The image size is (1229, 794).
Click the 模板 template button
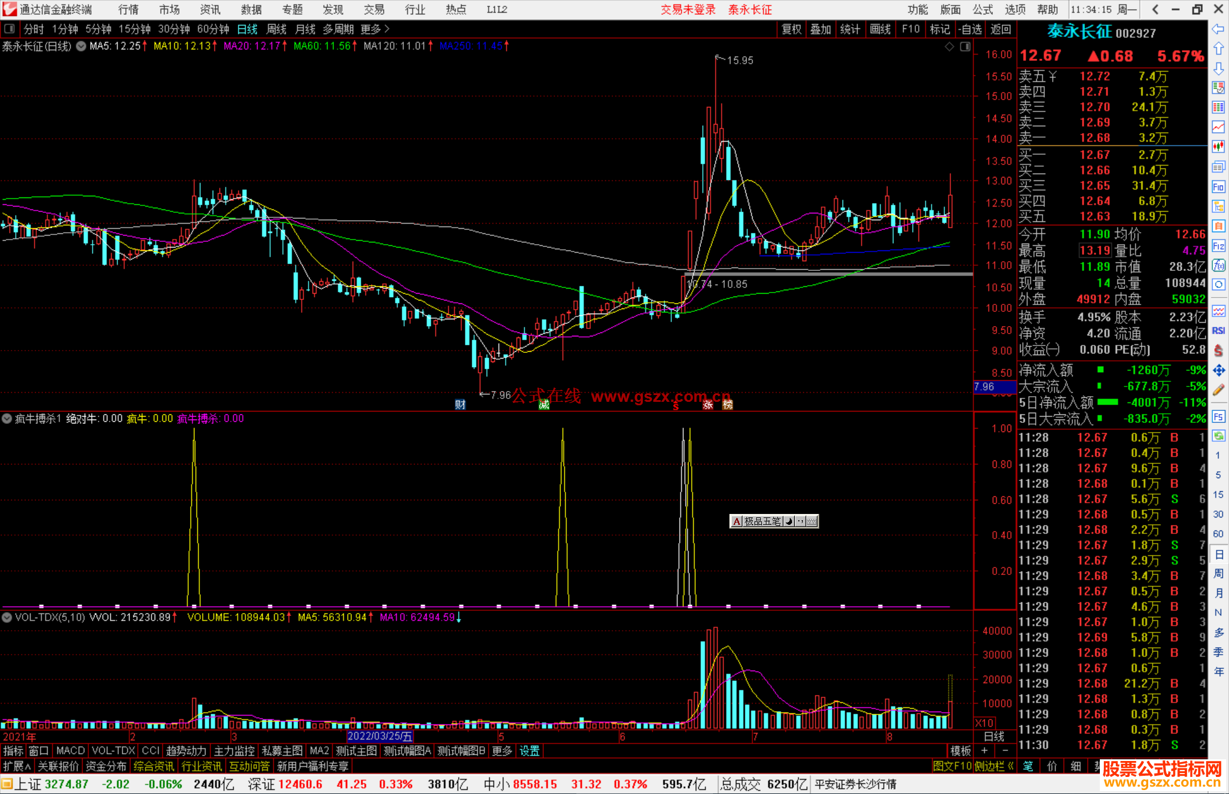tap(961, 751)
